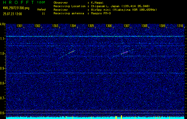The height and width of the screenshot is (119, 187).
Task: Click the 1308 time marker
Action: tap(144, 26)
